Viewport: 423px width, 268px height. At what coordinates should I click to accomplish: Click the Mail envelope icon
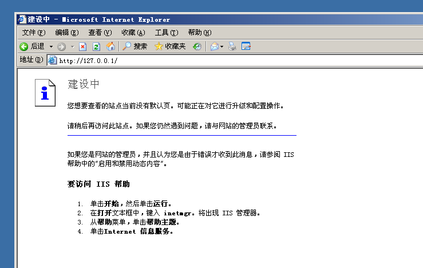(x=215, y=46)
